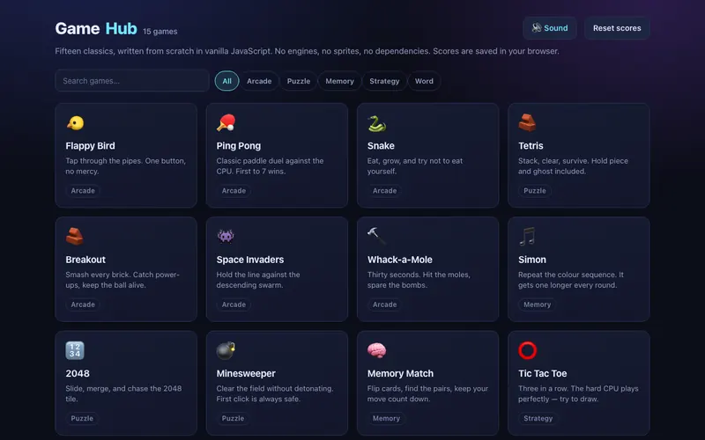Open the Snake game title

(381, 146)
